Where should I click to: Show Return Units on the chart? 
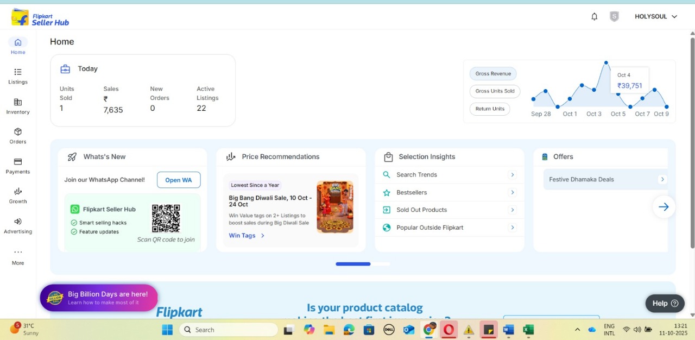click(490, 109)
